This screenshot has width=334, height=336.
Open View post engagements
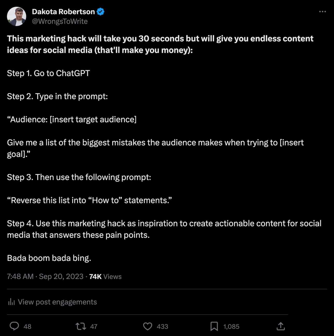57,302
